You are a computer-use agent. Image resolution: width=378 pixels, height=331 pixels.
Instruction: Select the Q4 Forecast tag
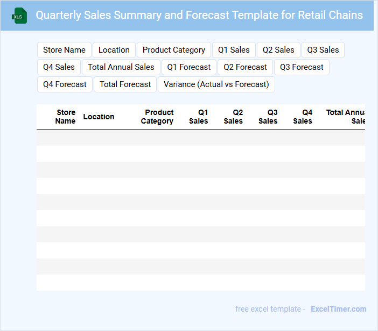click(65, 84)
